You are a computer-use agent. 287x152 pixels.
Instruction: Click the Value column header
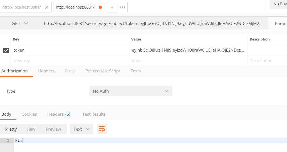point(136,39)
